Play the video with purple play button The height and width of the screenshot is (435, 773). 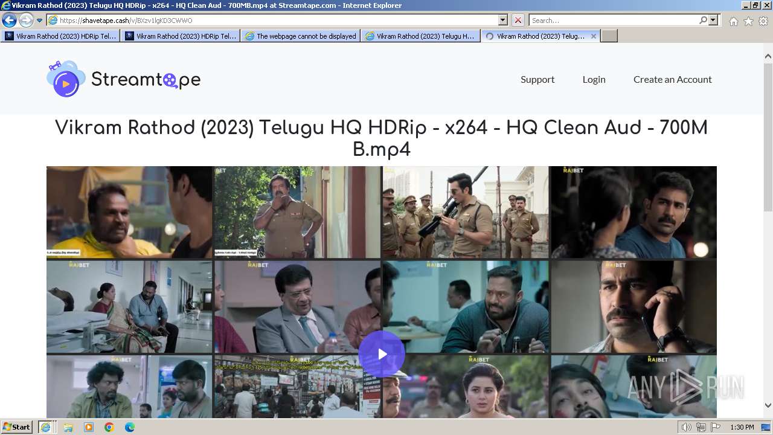coord(382,354)
